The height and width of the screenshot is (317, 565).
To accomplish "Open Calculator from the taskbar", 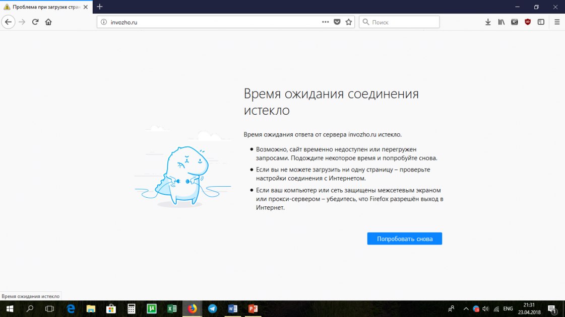I will click(131, 309).
